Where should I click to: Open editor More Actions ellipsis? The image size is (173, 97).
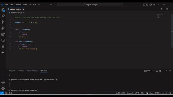click(x=170, y=9)
